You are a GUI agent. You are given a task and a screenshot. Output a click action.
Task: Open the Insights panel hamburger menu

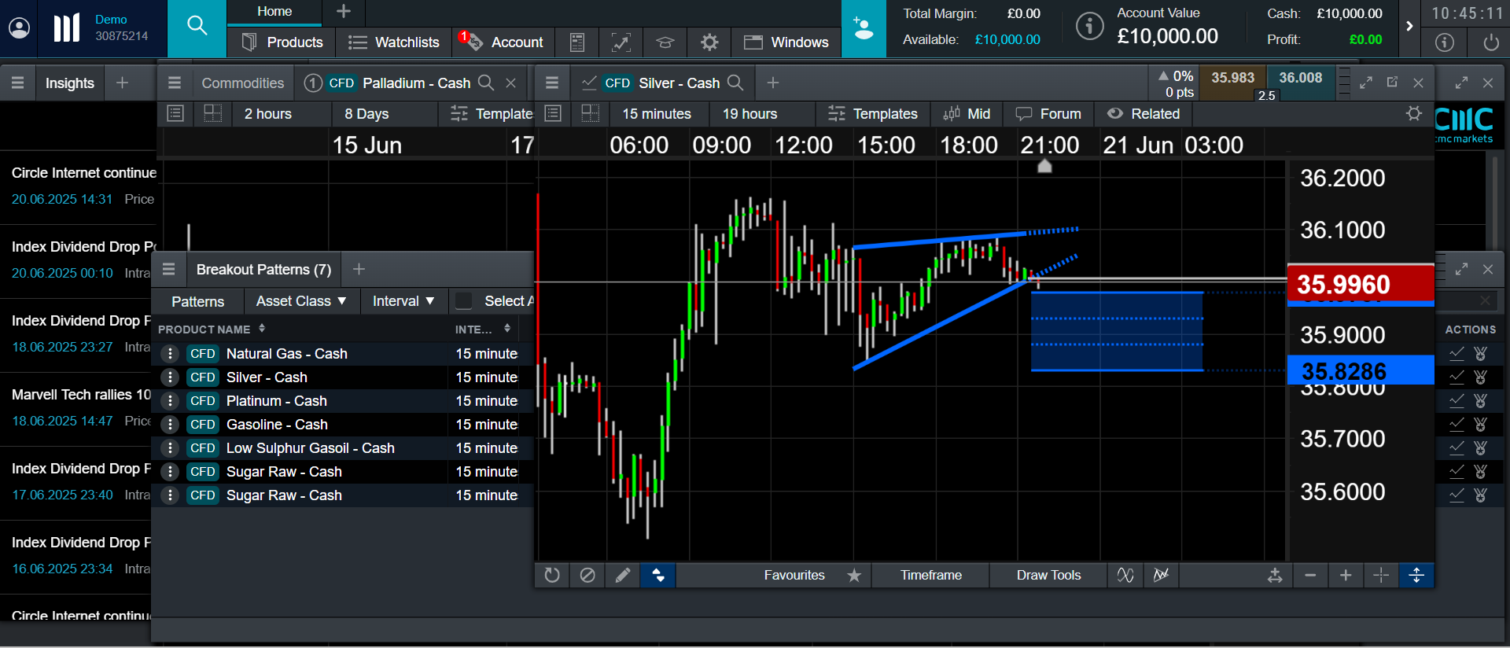coord(17,83)
